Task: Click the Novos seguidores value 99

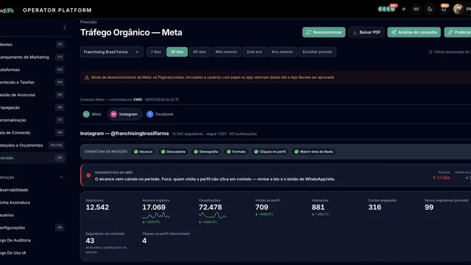Action: point(429,207)
